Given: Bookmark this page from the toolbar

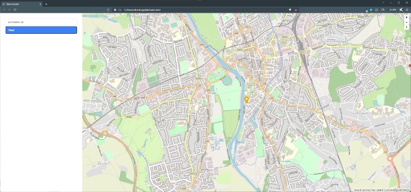Looking at the screenshot, I should [108, 10].
